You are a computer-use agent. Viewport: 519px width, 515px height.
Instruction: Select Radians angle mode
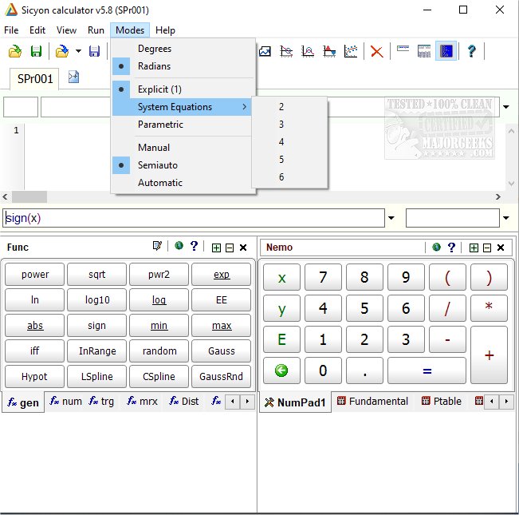pos(183,66)
